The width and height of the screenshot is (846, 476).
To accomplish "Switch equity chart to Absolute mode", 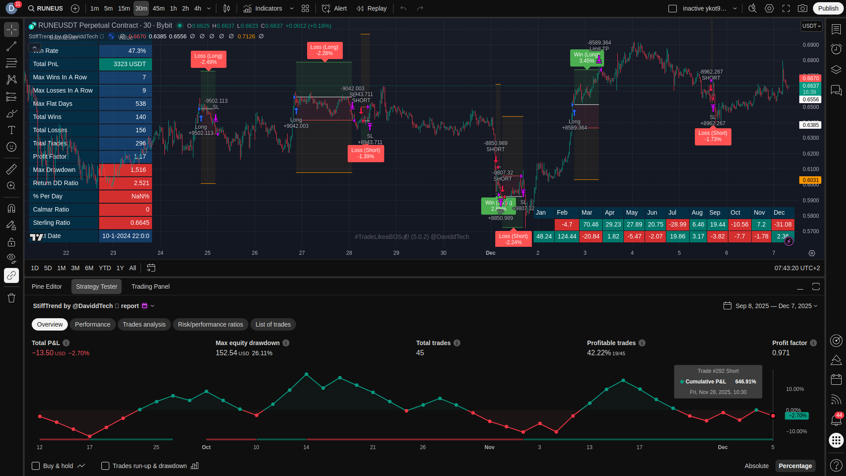I will [x=756, y=466].
